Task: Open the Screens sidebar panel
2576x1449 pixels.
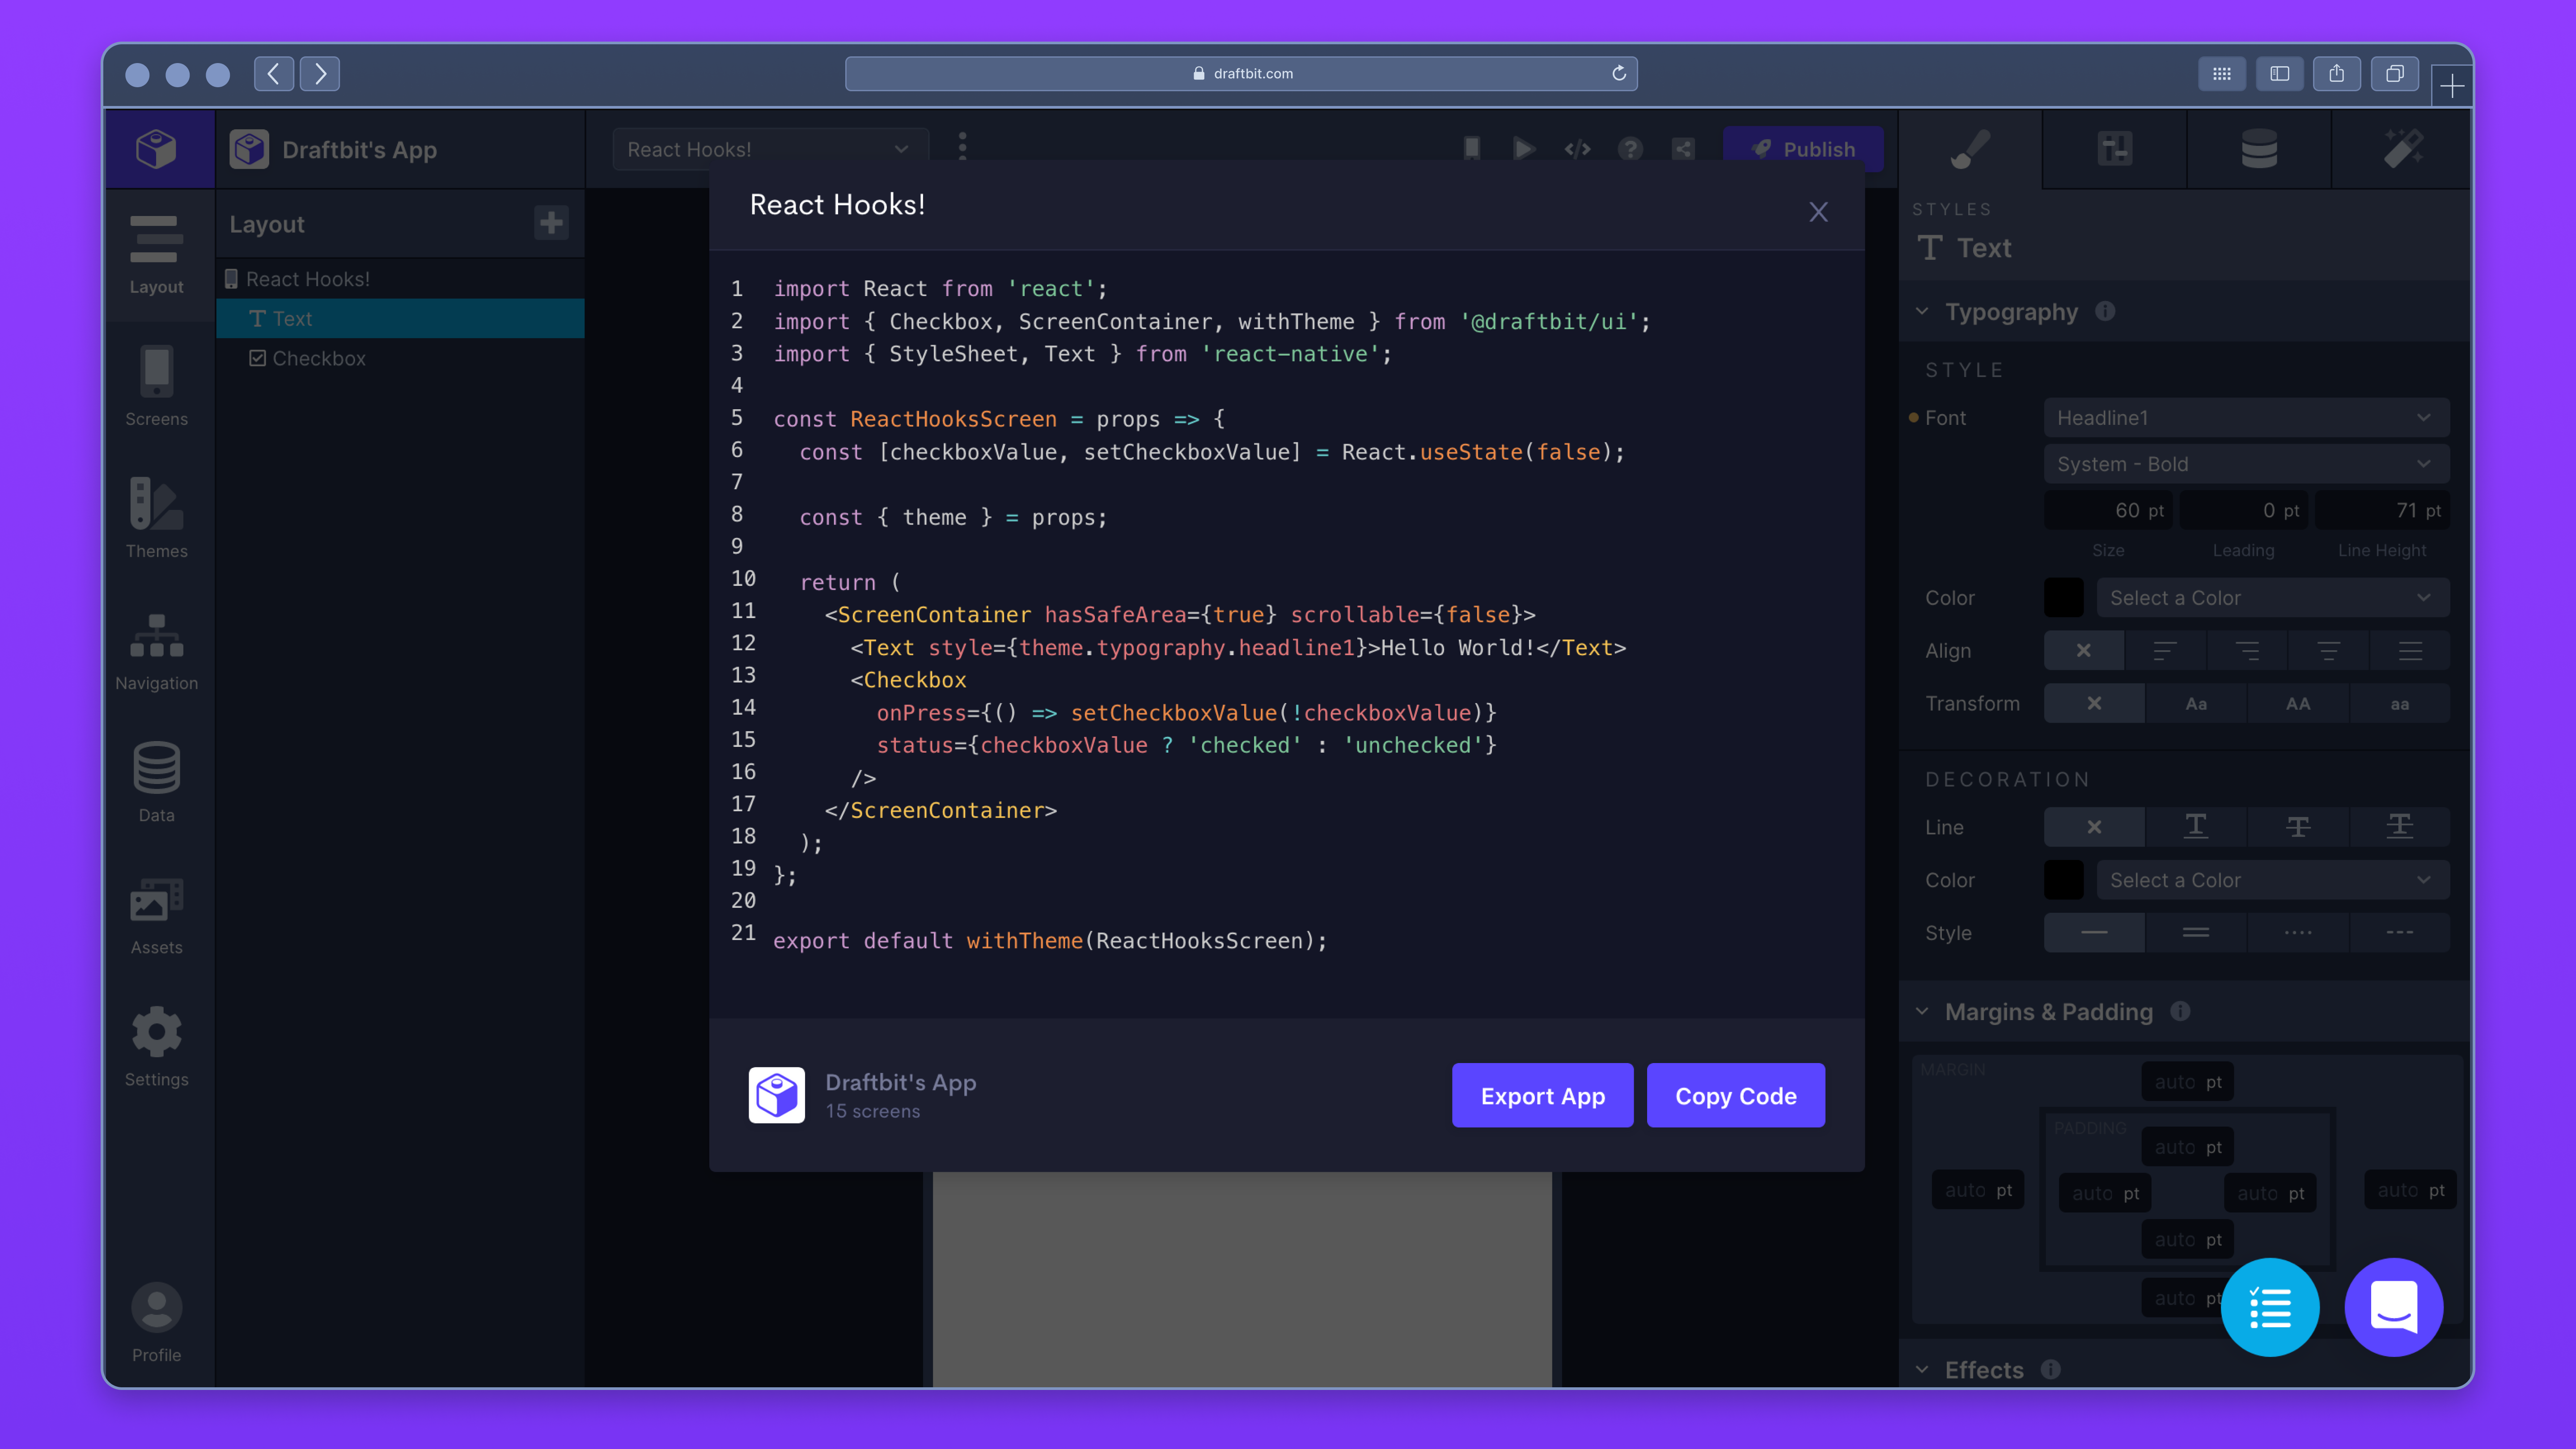Action: tap(156, 387)
